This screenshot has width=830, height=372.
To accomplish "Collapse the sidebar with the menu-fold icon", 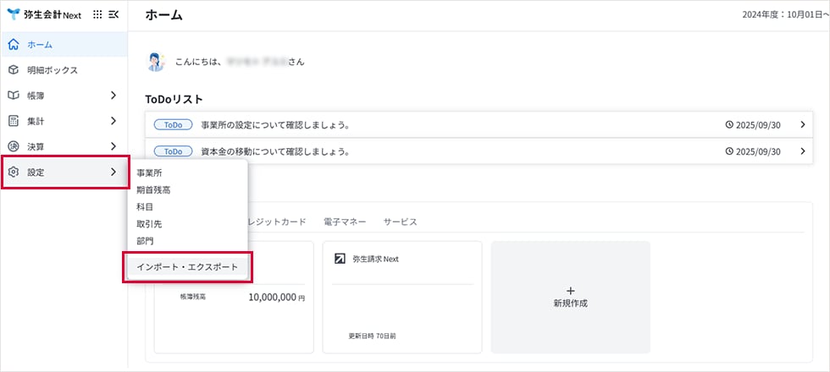I will tap(113, 14).
